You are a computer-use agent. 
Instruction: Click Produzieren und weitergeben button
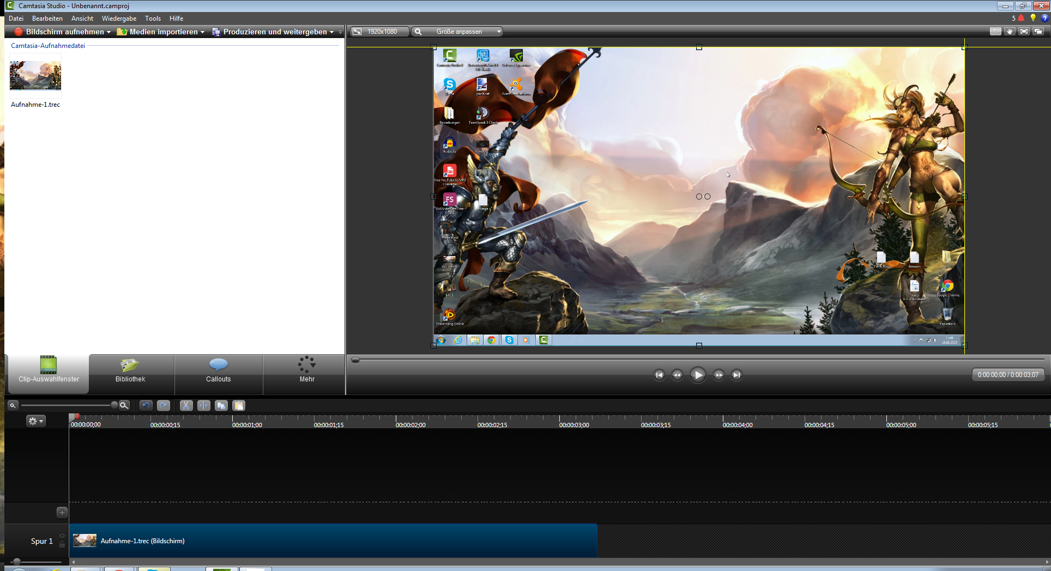coord(269,32)
